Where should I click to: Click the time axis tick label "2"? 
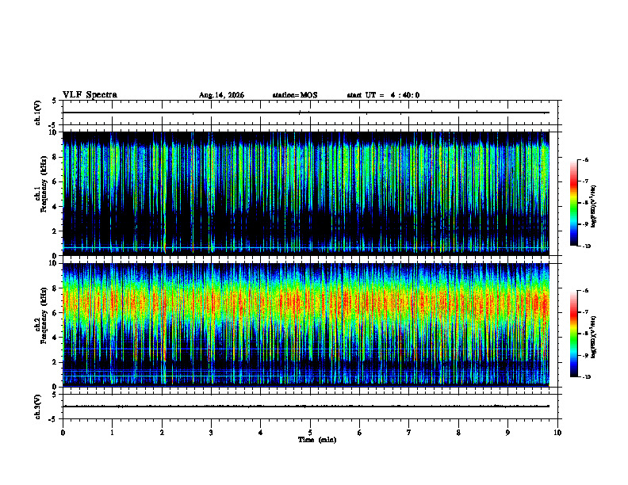click(x=162, y=433)
